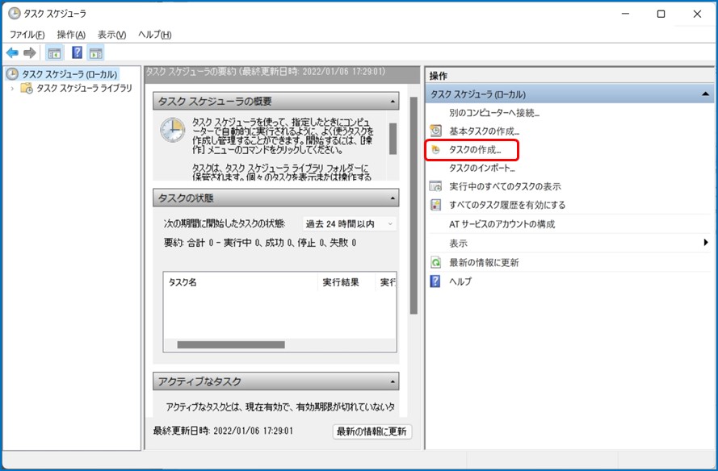This screenshot has width=718, height=471.
Task: Collapse the アクティブなタスク section
Action: click(393, 381)
